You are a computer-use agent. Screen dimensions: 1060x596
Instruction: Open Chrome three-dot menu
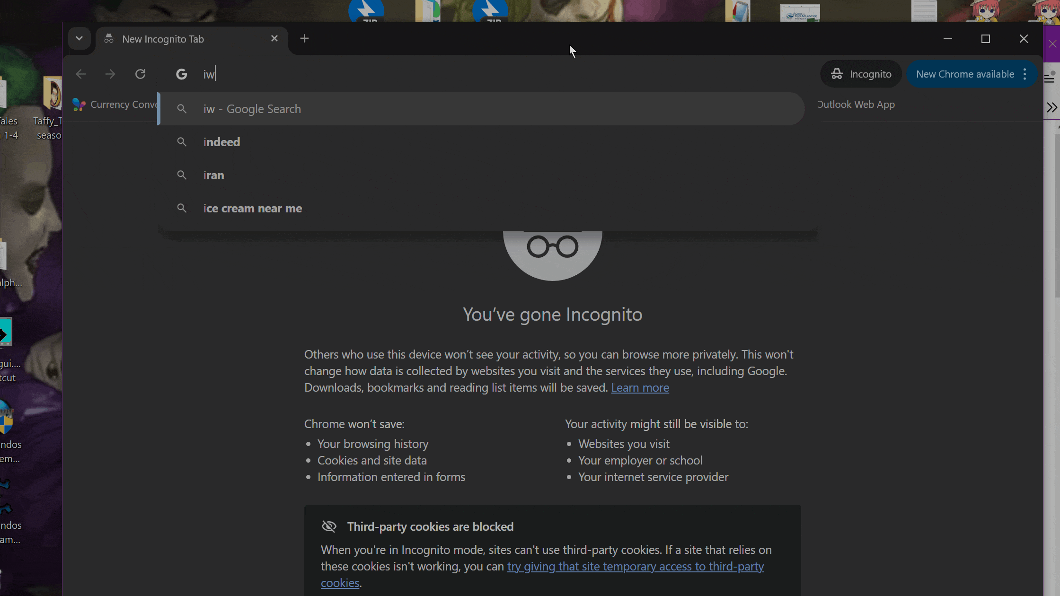tap(1025, 74)
